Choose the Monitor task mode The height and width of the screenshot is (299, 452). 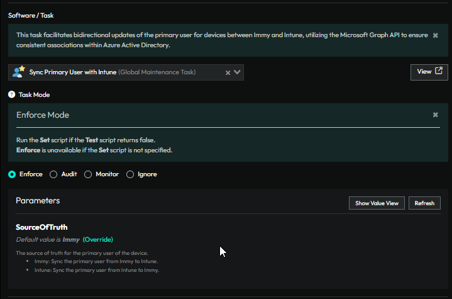coord(88,174)
